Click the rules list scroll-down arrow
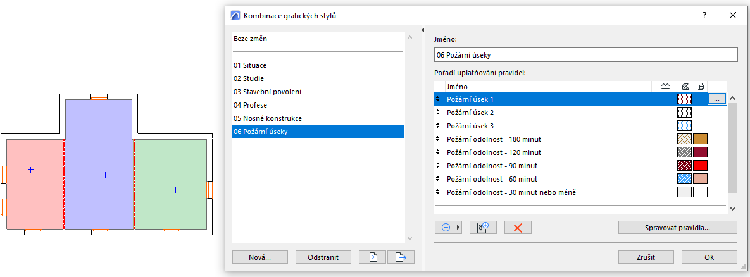The height and width of the screenshot is (277, 750). [x=732, y=208]
